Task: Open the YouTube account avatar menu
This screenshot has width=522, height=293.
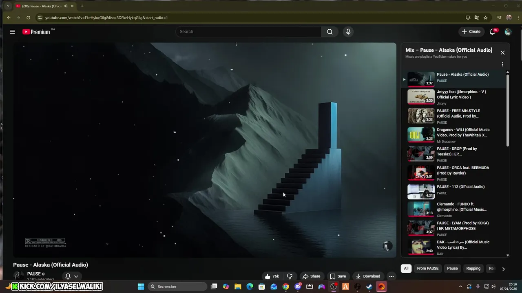Action: 508,32
